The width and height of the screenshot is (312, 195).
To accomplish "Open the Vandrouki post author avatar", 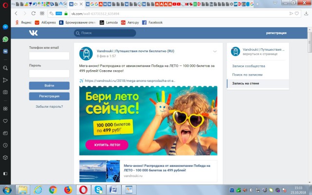I will 86,54.
